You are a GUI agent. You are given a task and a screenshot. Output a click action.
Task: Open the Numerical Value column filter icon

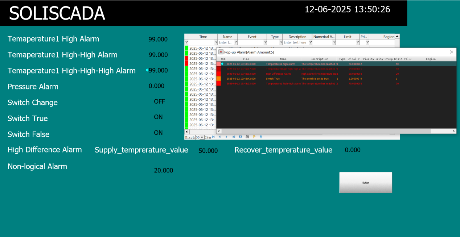[334, 42]
